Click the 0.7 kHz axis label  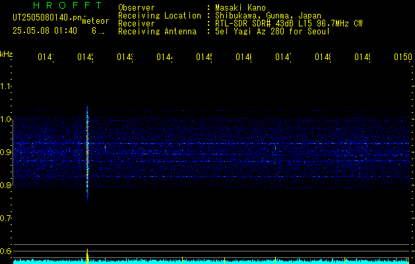point(5,218)
